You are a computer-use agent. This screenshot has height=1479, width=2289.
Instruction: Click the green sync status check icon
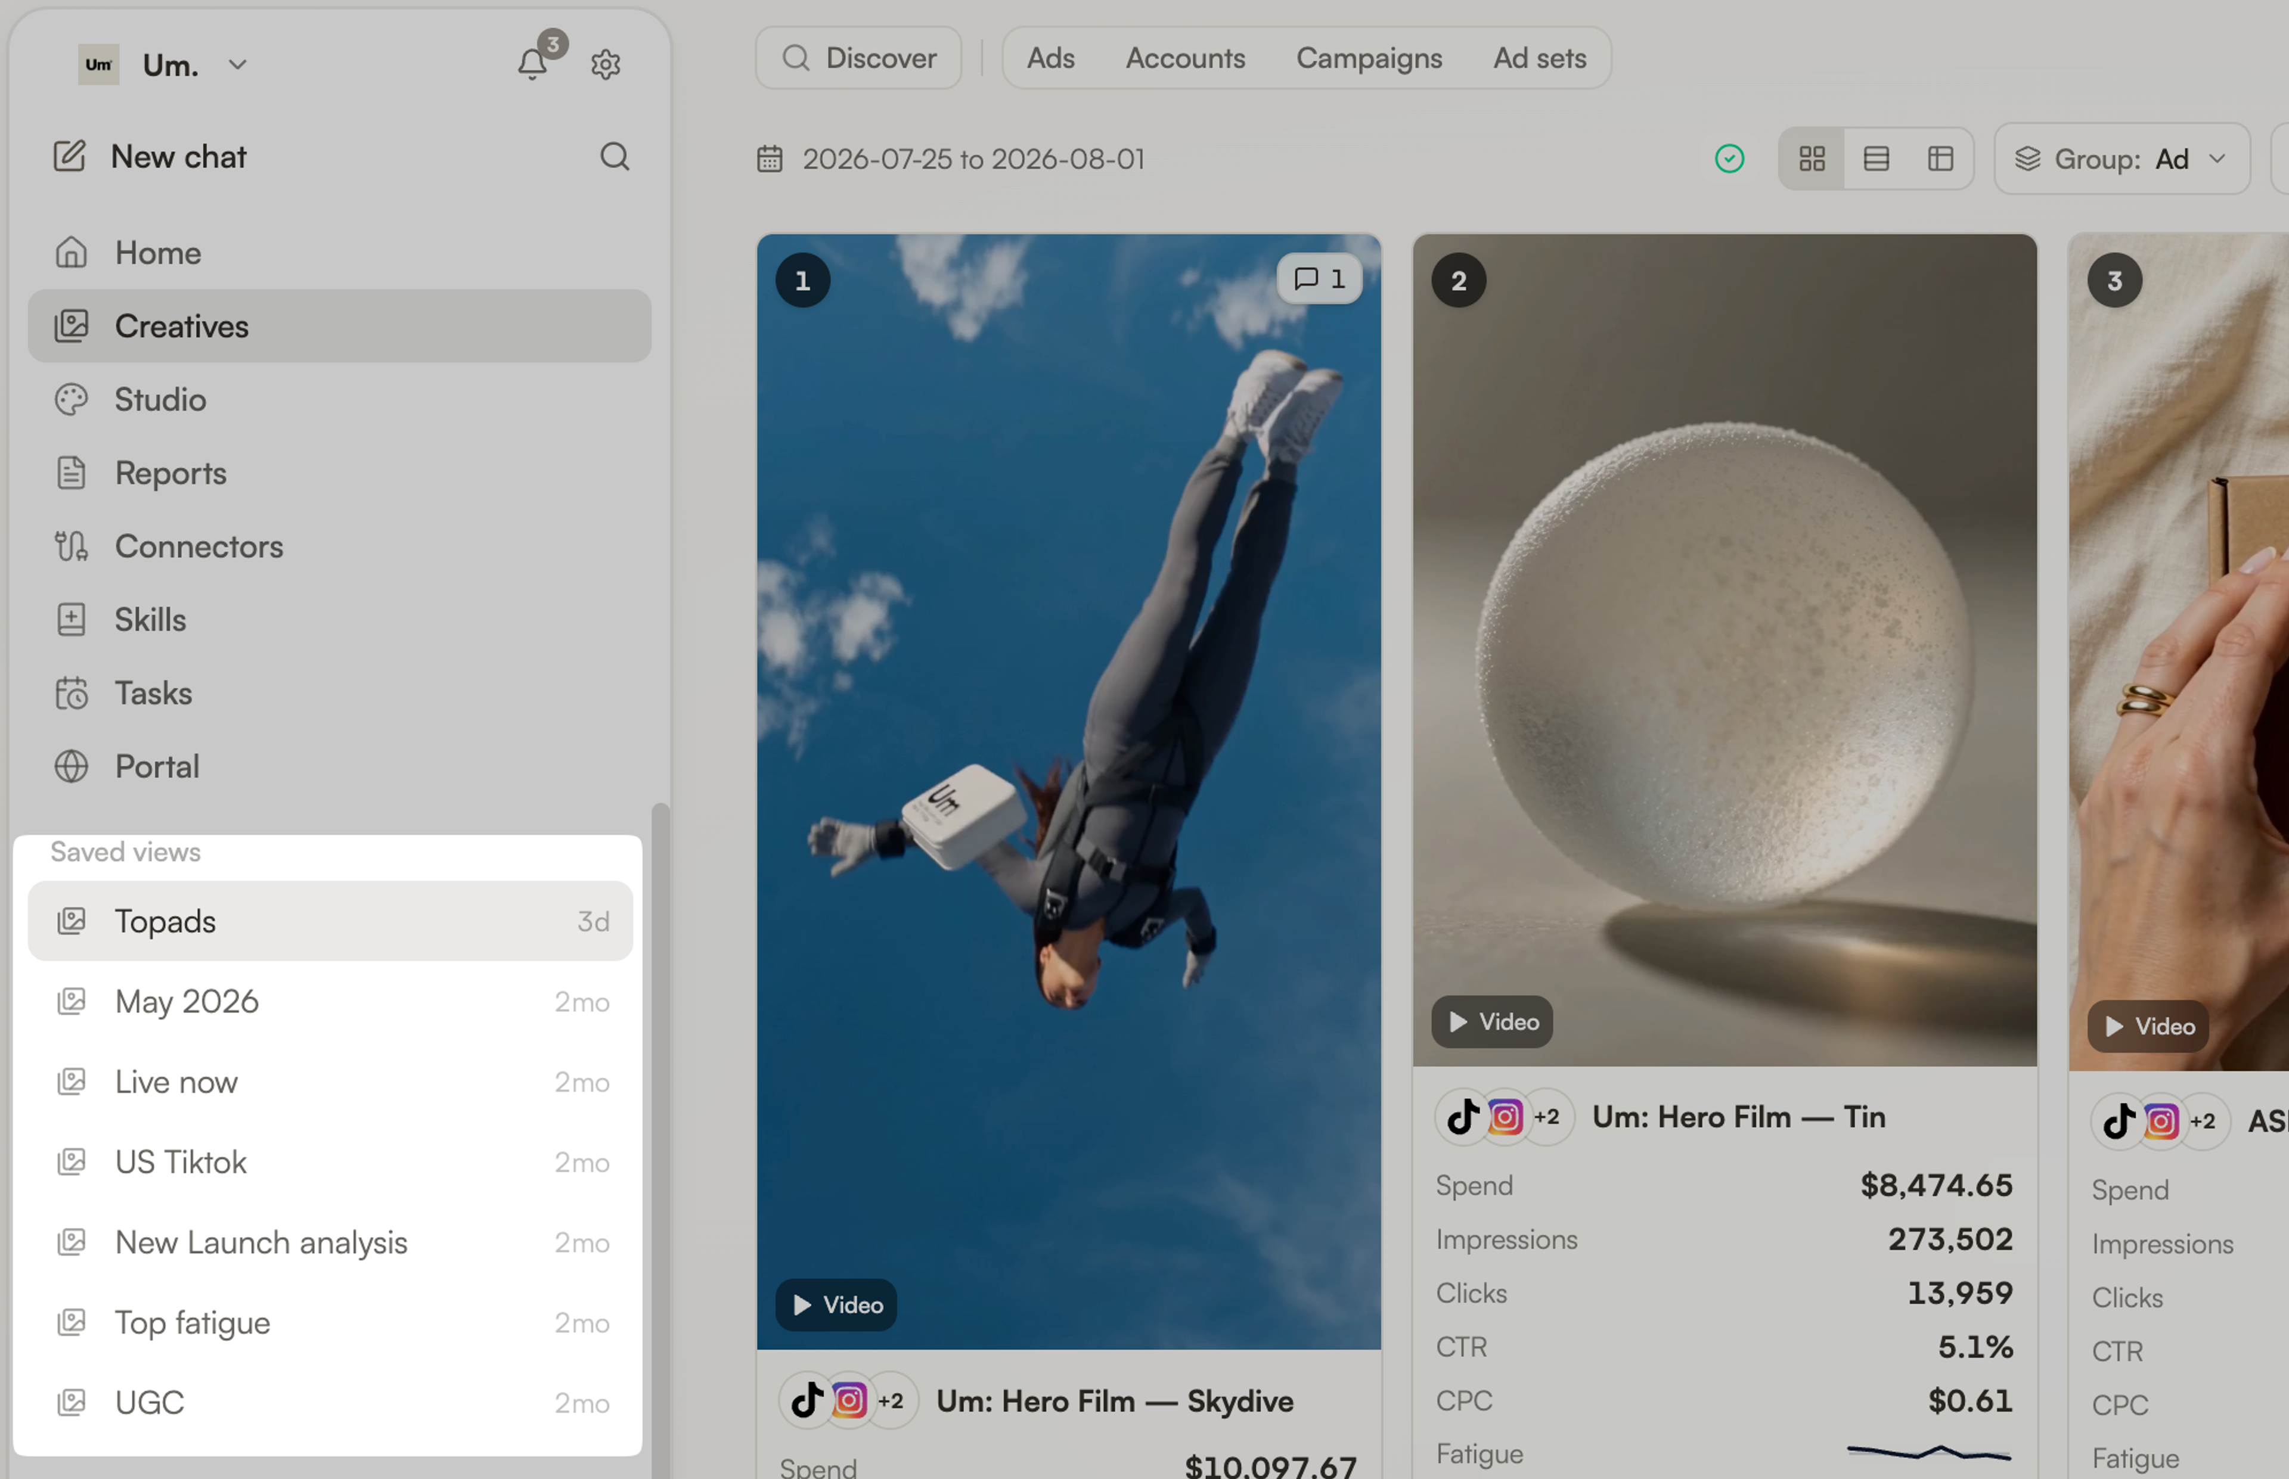tap(1729, 159)
